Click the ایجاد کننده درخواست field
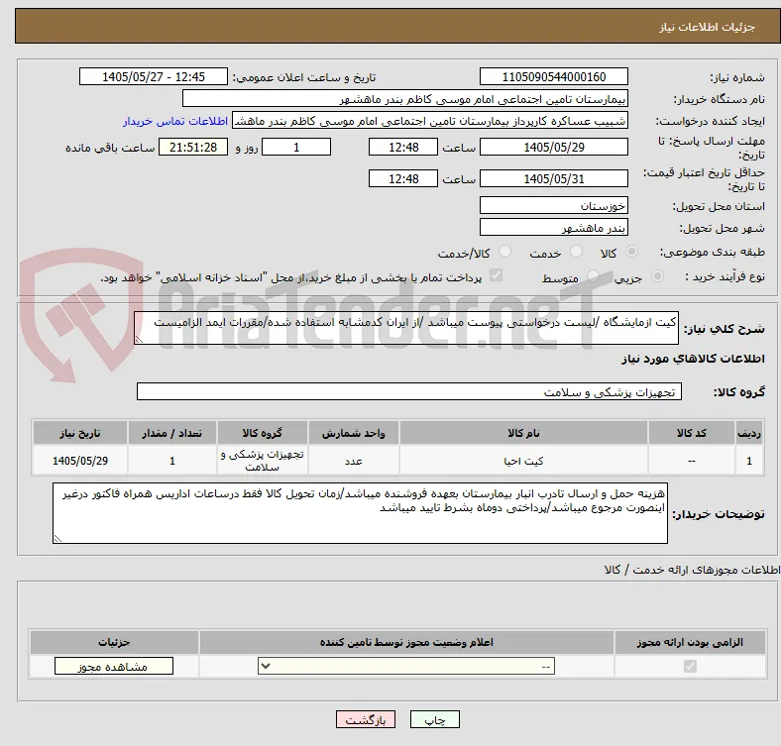Image resolution: width=781 pixels, height=746 pixels. tap(430, 121)
